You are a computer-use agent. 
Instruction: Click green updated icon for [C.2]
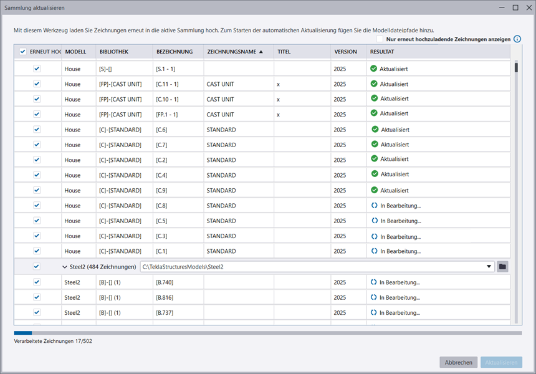[x=375, y=158]
